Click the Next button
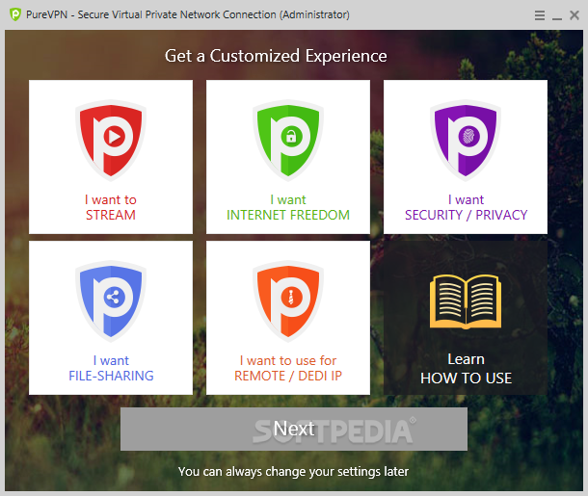588x496 pixels. (x=294, y=429)
